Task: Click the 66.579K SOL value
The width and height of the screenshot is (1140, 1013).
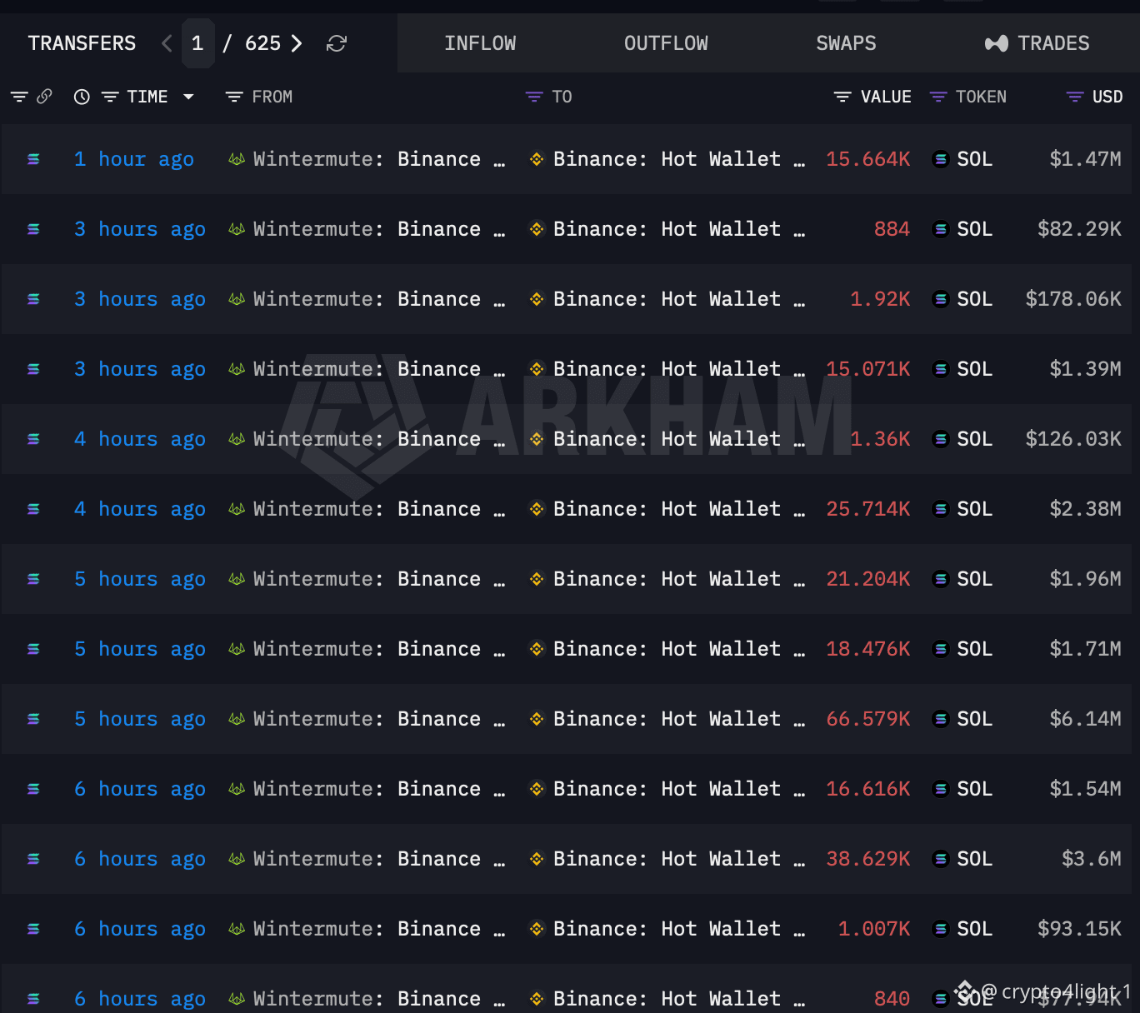Action: [867, 719]
